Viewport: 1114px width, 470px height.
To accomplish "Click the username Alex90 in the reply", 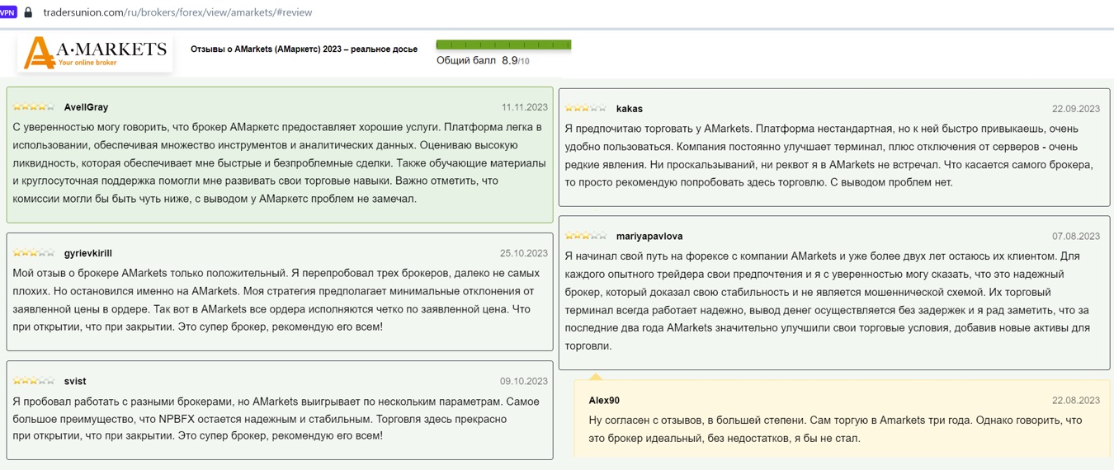I will click(604, 400).
